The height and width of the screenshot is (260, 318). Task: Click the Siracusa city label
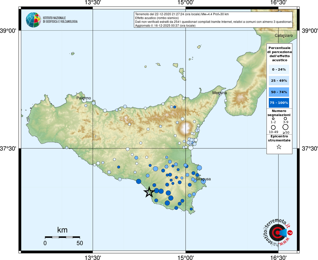[x=203, y=179]
